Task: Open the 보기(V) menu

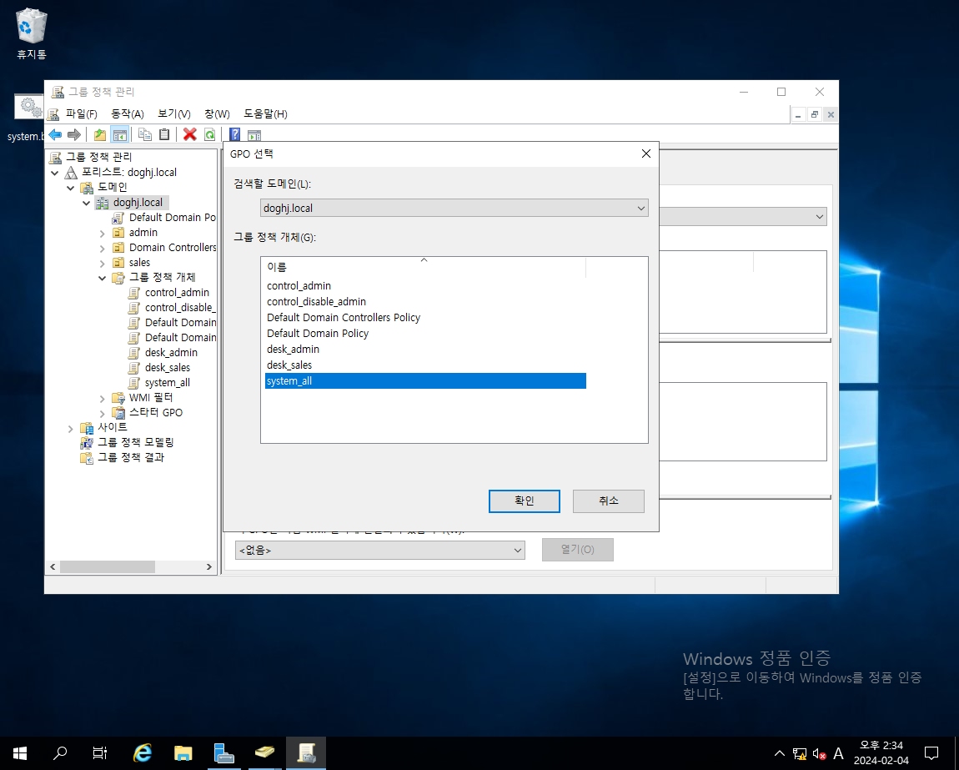Action: (173, 113)
